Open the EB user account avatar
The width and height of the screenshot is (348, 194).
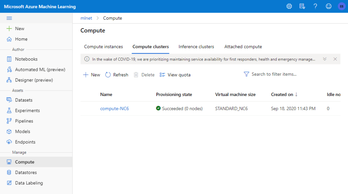click(x=341, y=6)
